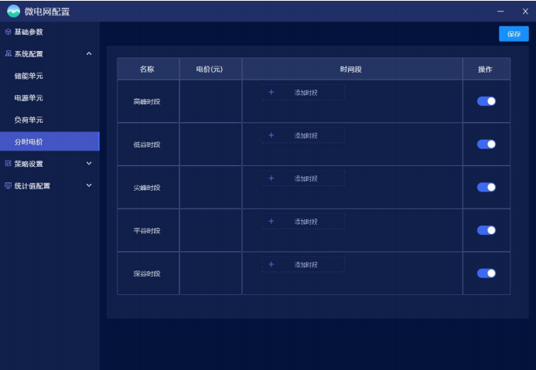Click the plus icon in 尖峰时段 row
The height and width of the screenshot is (370, 536).
[271, 179]
